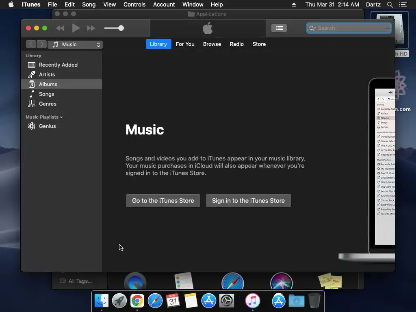
Task: Open the Help menu
Action: coord(217,4)
